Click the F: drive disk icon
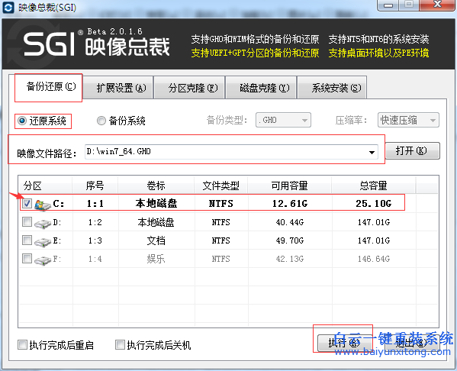Viewport: 457px width, 371px height. click(x=43, y=260)
